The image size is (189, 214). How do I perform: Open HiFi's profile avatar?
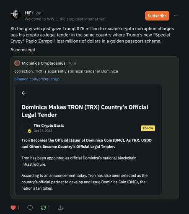(x=16, y=15)
